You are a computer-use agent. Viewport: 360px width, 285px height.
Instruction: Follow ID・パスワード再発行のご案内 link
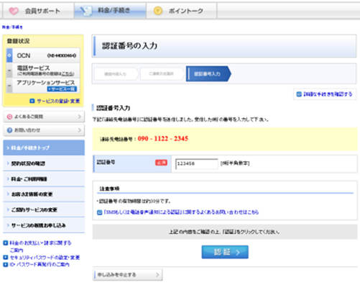(40, 265)
